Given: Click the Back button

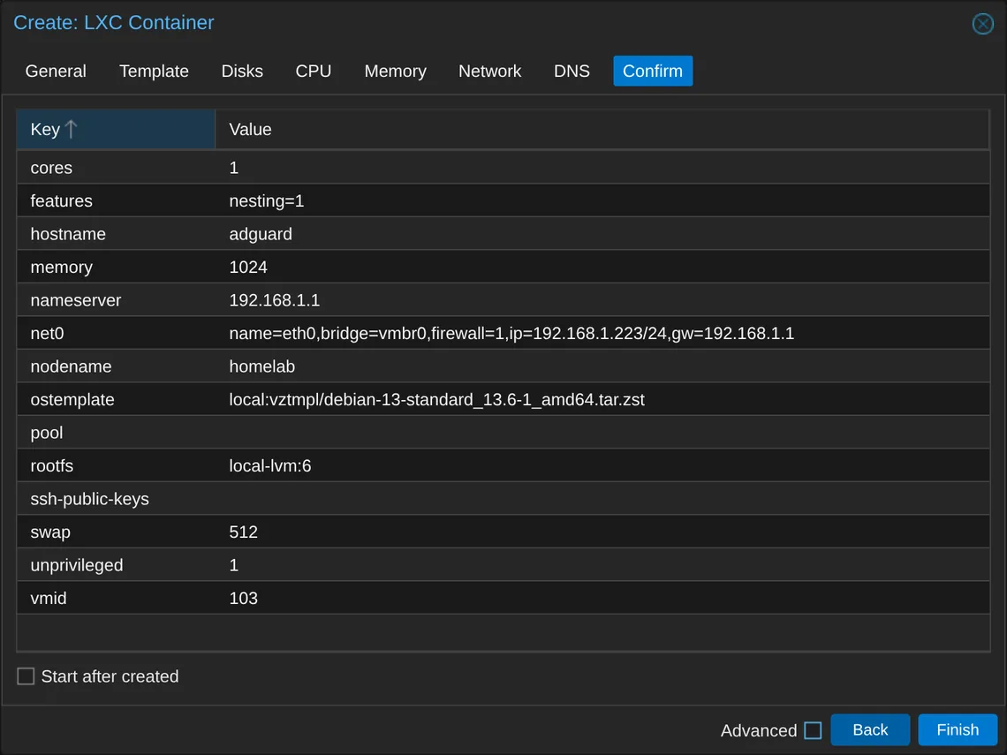Looking at the screenshot, I should (x=869, y=730).
